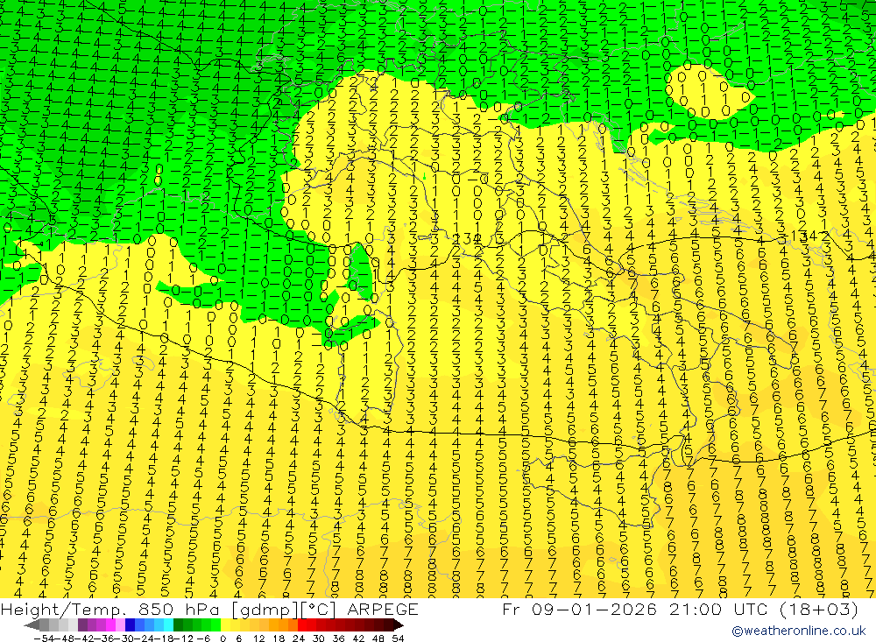Click the '-54' legend scale value

click(44, 638)
